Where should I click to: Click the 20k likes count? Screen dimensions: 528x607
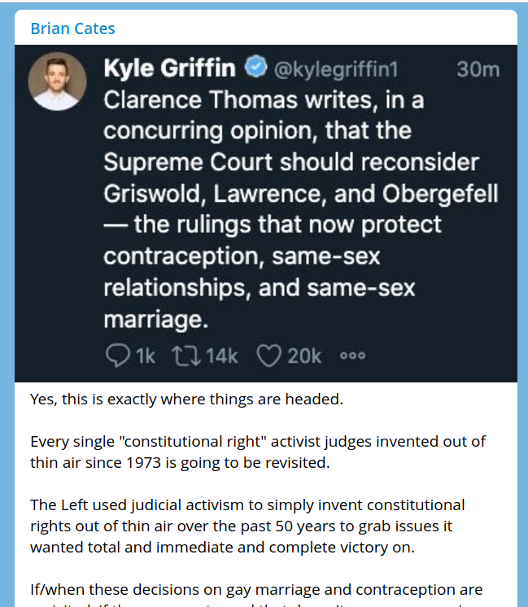(x=304, y=355)
